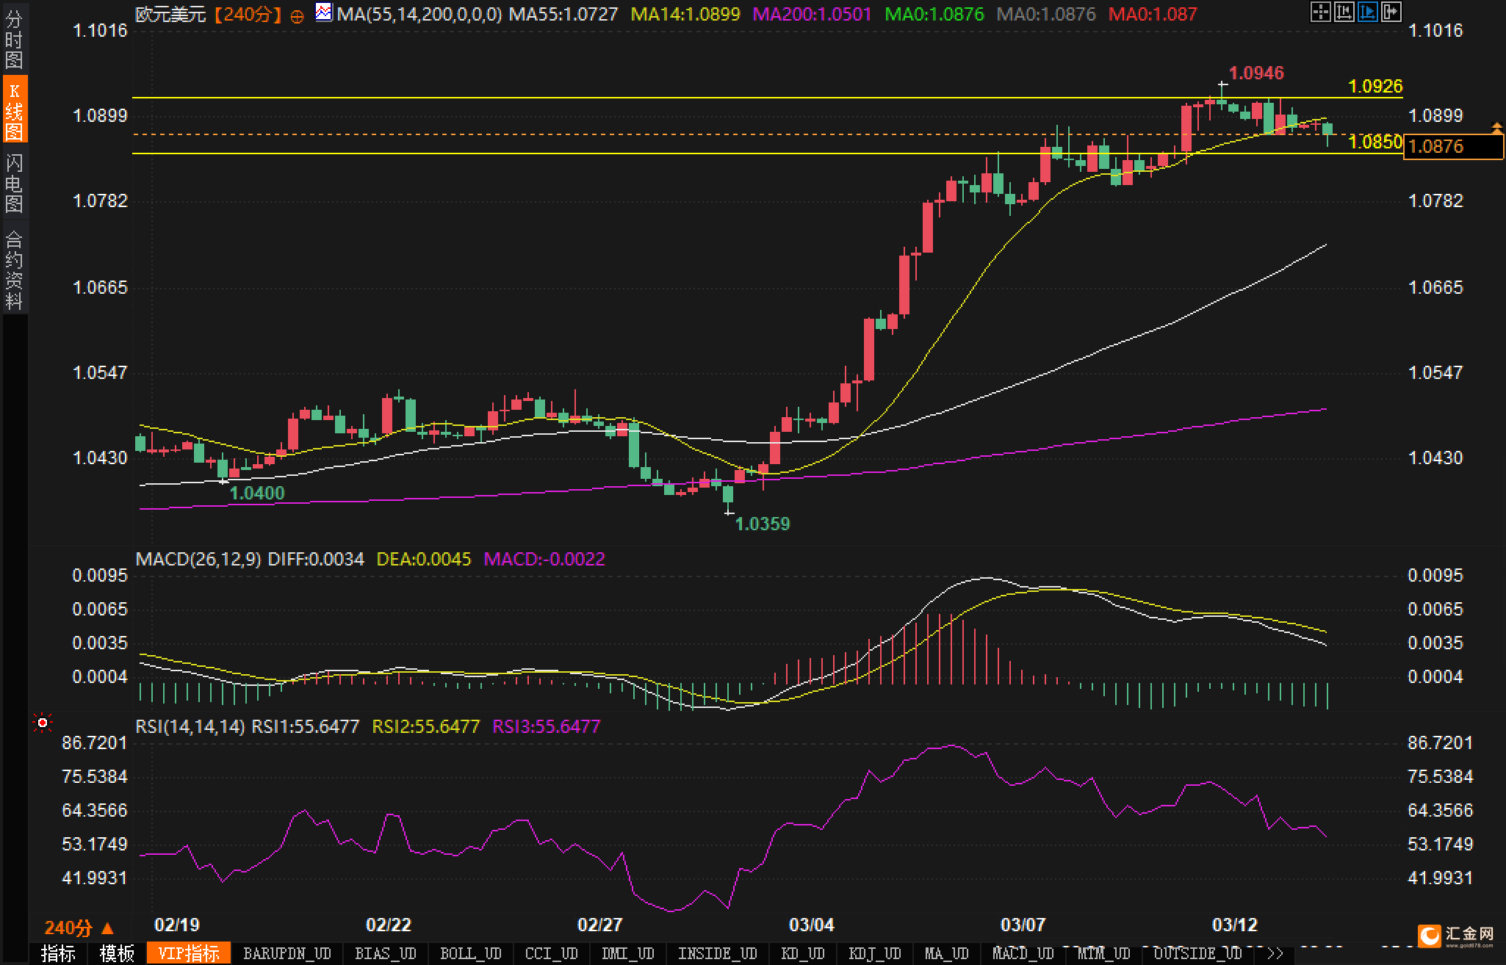The width and height of the screenshot is (1506, 965).
Task: Open the 模板 tab
Action: coord(117,953)
